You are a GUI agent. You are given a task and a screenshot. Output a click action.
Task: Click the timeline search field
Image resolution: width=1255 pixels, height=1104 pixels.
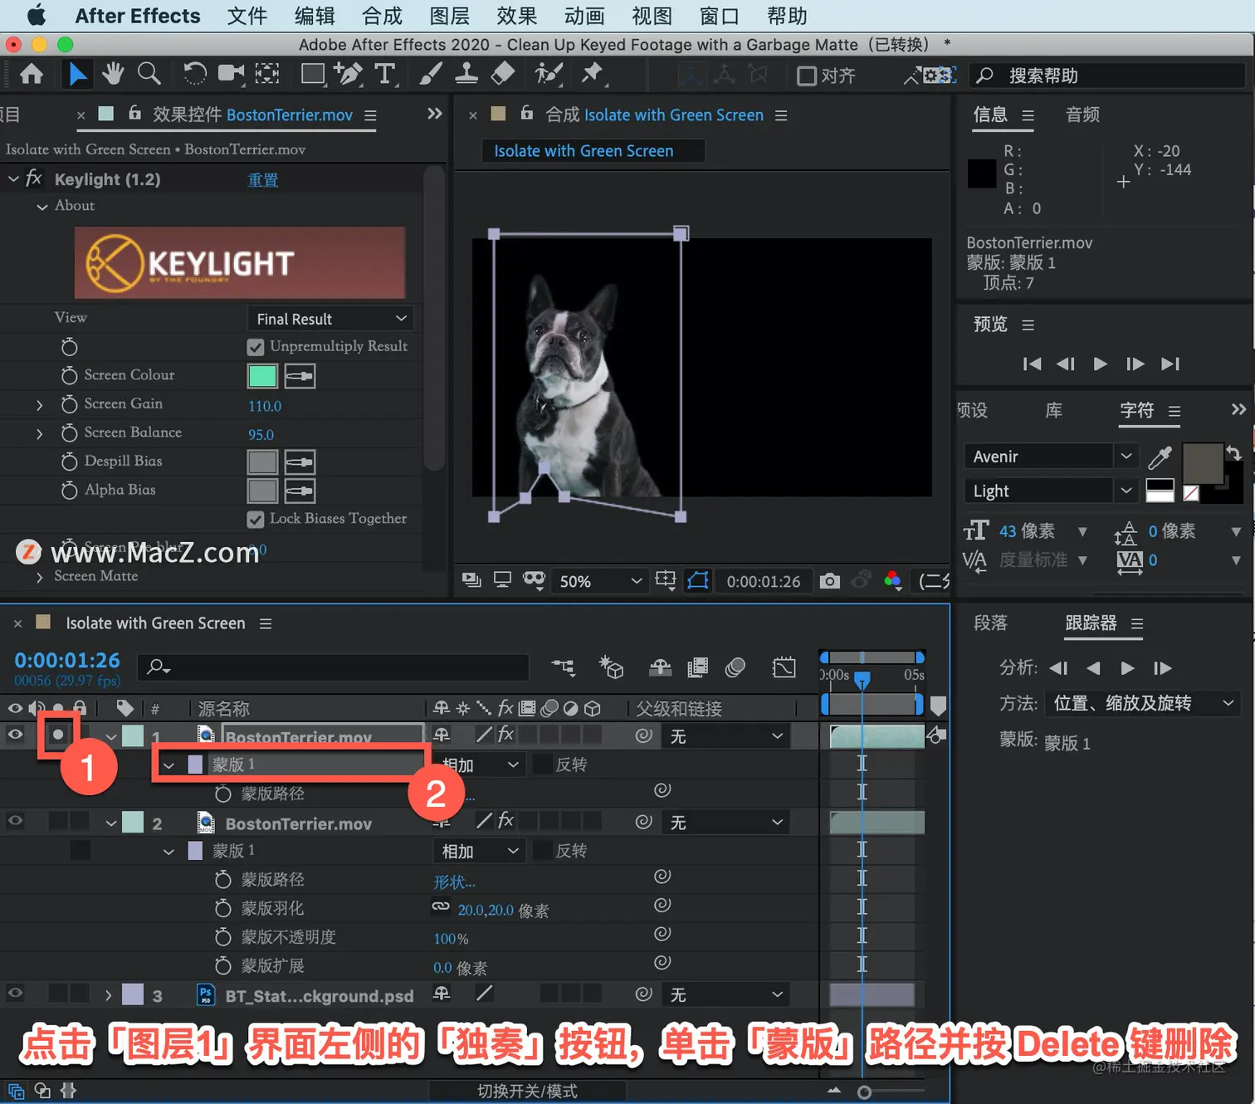pyautogui.click(x=334, y=667)
